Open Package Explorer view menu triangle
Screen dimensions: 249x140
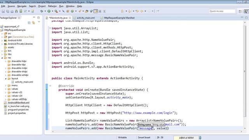[x=39, y=22]
